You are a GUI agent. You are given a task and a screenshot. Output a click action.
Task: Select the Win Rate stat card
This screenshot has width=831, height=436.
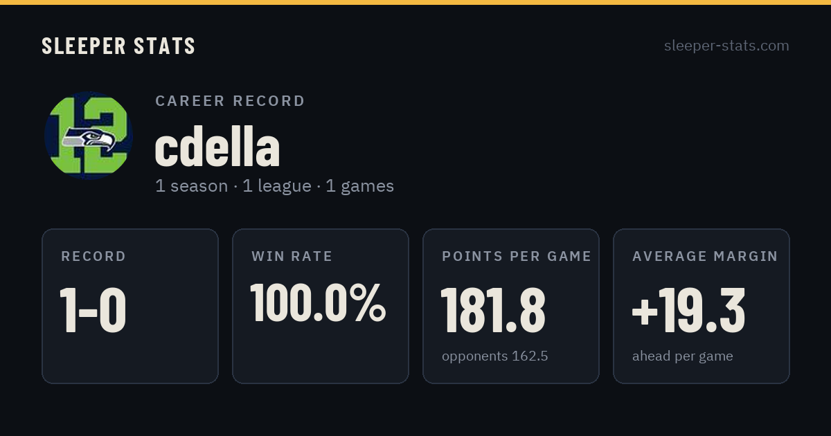click(x=321, y=306)
